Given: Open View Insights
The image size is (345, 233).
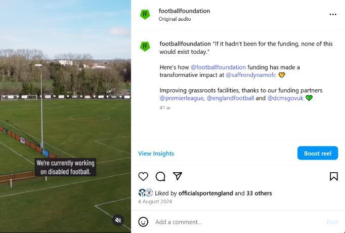Looking at the screenshot, I should click(x=156, y=153).
